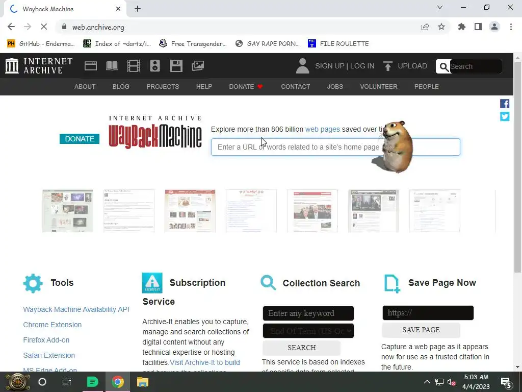Open the Chrome three-dot menu
The image size is (522, 392).
[x=511, y=27]
